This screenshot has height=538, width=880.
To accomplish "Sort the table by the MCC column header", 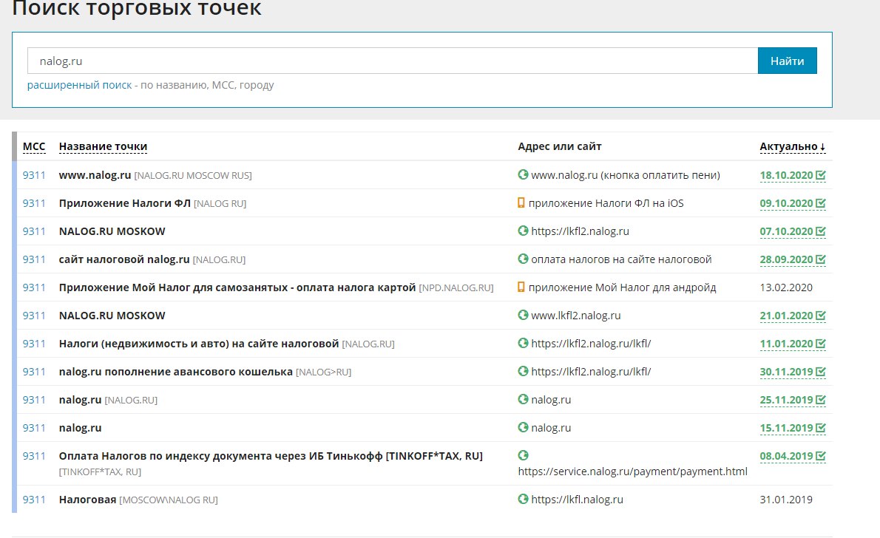I will [34, 146].
